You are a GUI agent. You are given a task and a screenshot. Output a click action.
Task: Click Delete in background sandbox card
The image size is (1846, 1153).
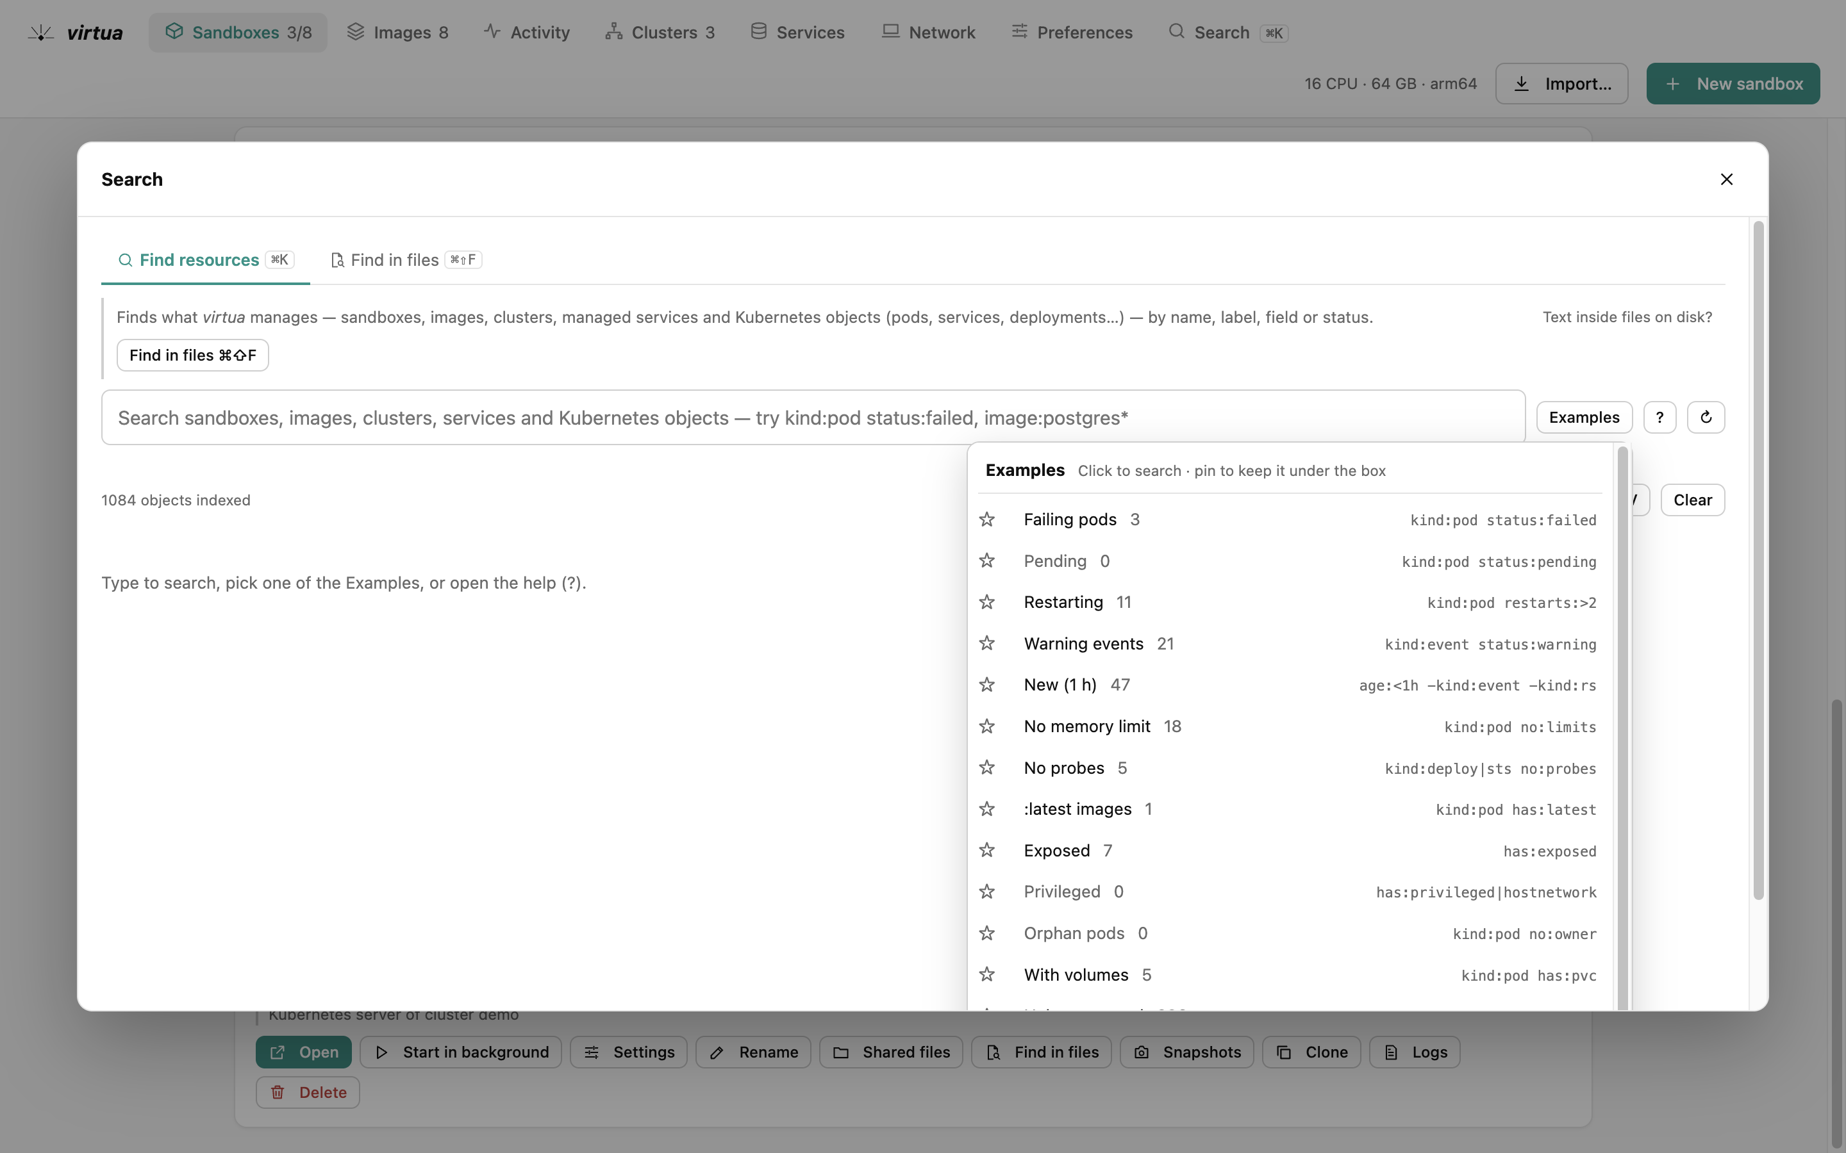pyautogui.click(x=308, y=1093)
